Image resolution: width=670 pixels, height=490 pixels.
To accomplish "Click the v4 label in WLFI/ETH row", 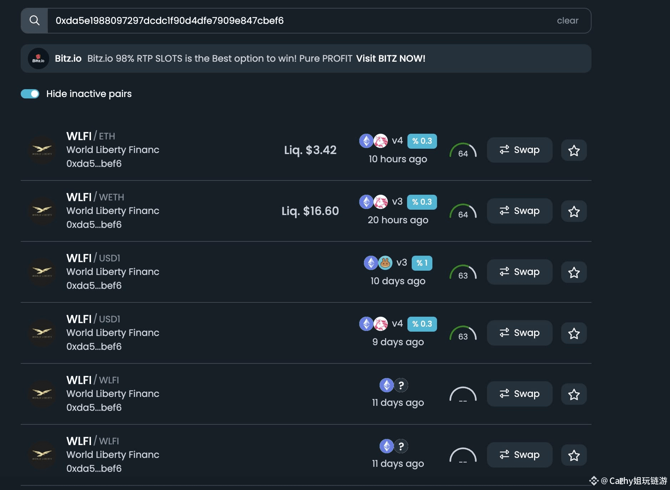I will 397,141.
